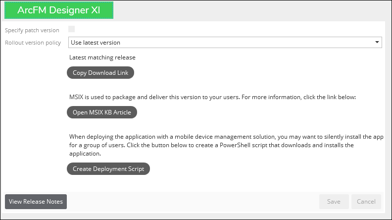Click the word 'PowerShell' in the paragraph
Viewport: 392px width, 220px height.
[235, 145]
